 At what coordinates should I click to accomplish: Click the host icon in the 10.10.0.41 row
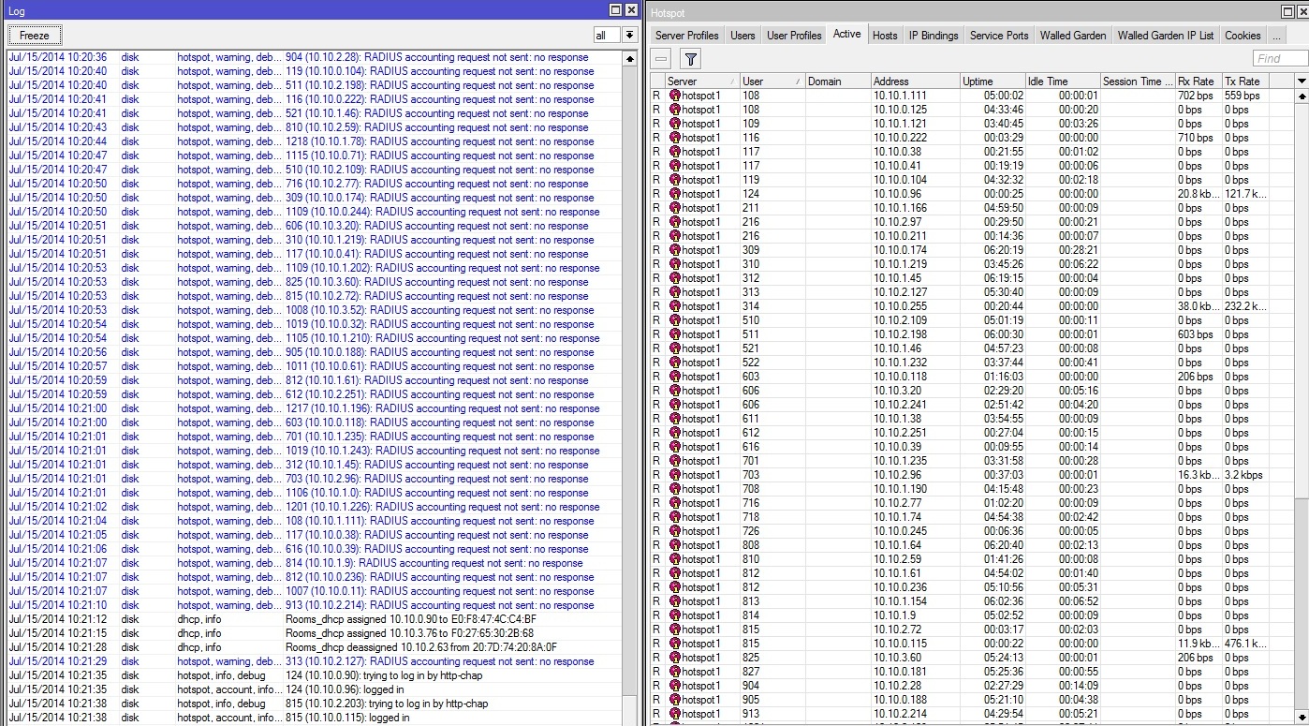click(x=675, y=166)
